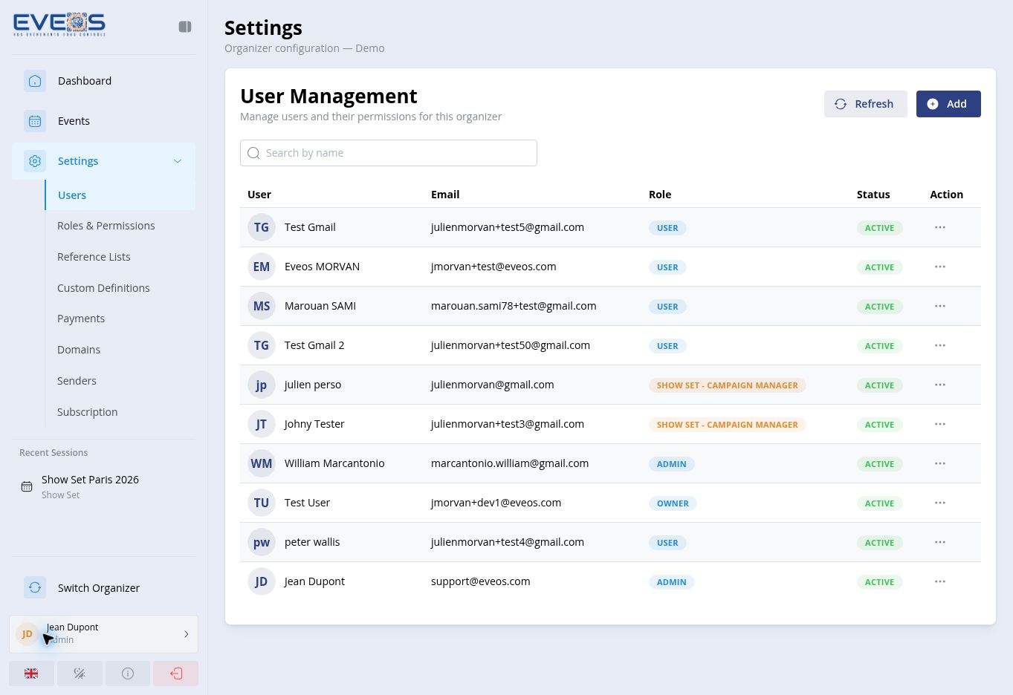The height and width of the screenshot is (695, 1013).
Task: Click the Refresh button
Action: (865, 104)
